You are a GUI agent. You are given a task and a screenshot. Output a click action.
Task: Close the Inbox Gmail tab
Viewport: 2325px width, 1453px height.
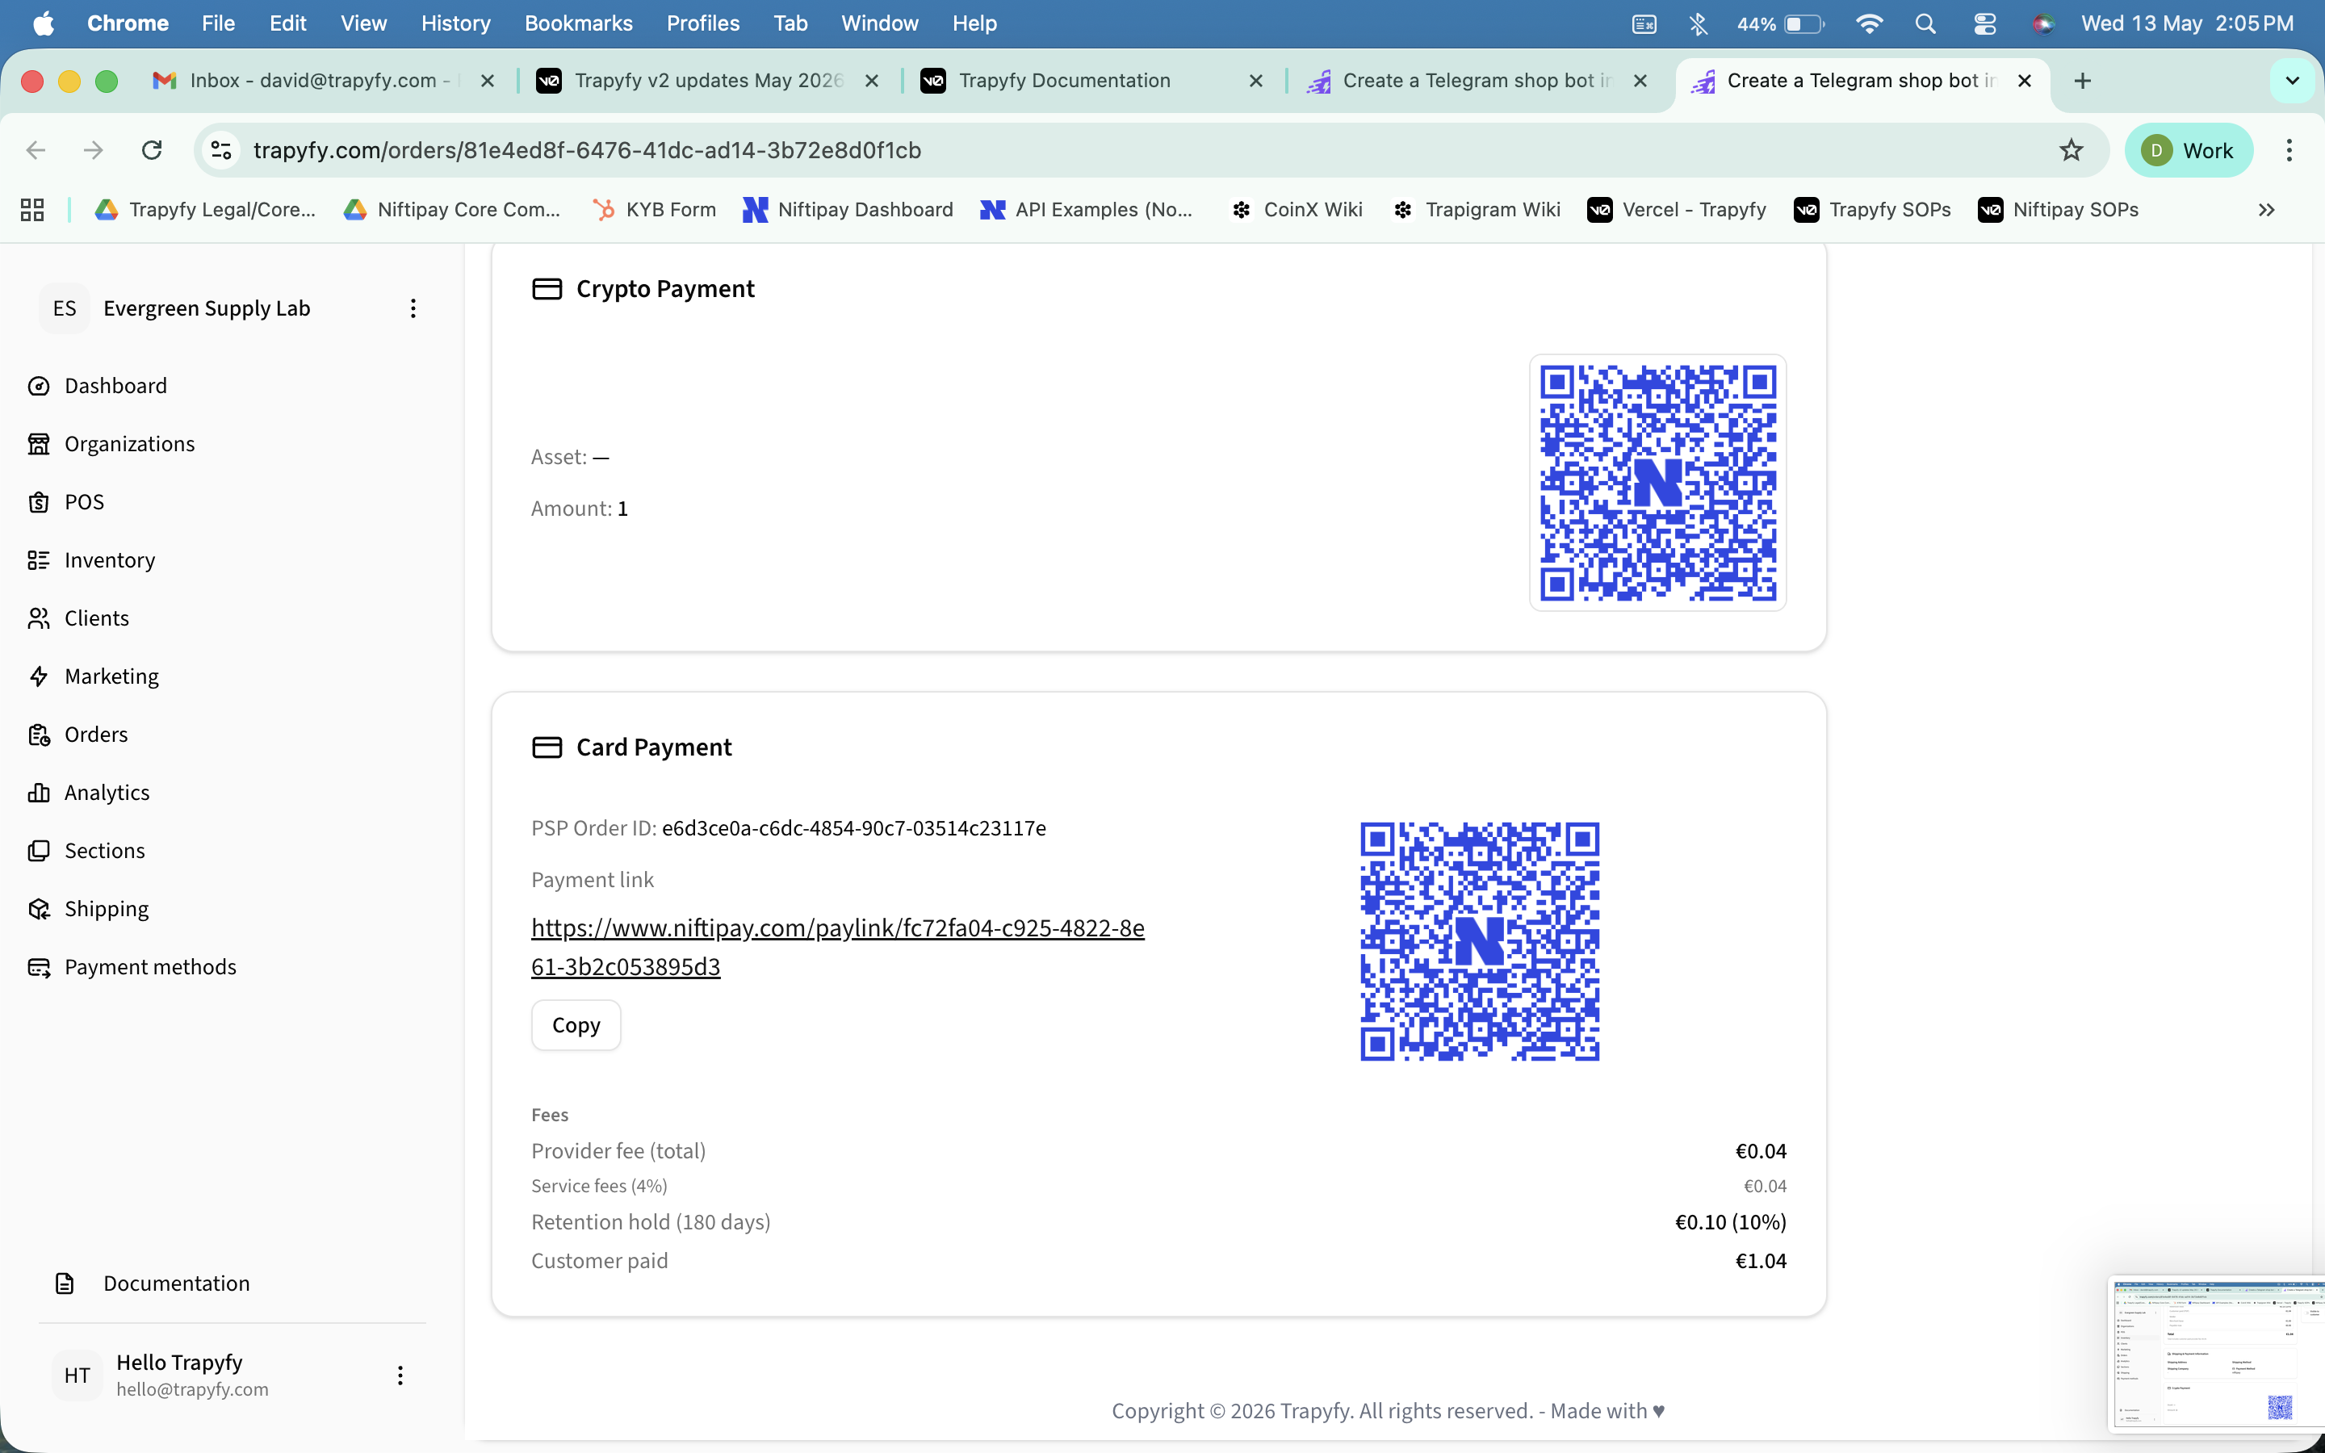pos(487,81)
